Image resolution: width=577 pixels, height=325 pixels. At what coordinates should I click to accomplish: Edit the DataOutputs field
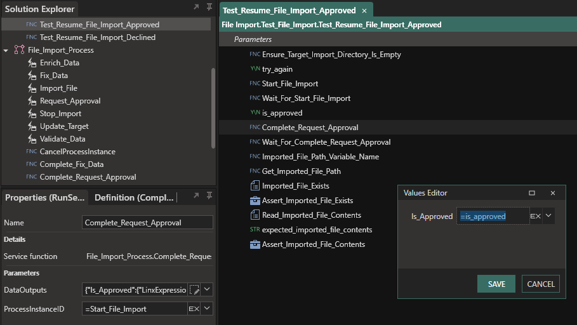tap(135, 289)
